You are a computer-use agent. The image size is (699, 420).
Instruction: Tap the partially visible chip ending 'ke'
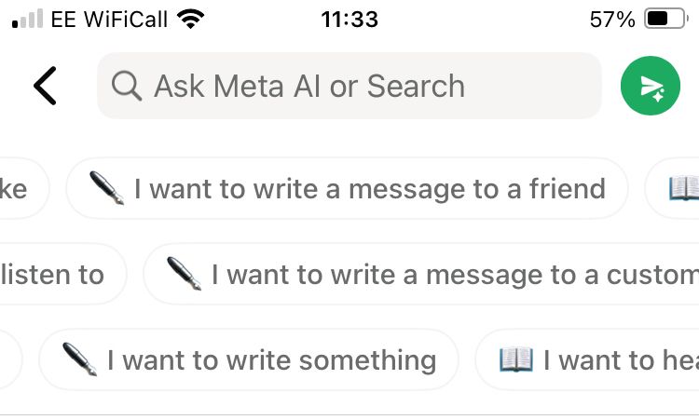[24, 188]
